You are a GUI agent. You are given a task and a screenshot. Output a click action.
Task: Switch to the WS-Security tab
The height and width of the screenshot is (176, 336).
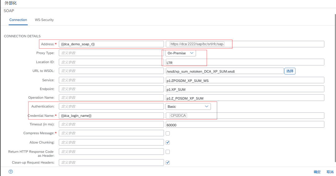tap(44, 20)
